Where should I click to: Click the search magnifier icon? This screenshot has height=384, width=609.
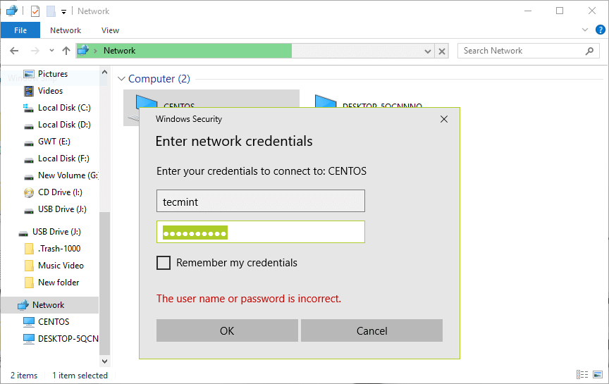tap(590, 51)
